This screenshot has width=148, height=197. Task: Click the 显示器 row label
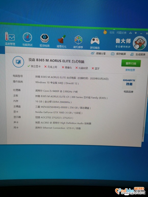[17, 117]
